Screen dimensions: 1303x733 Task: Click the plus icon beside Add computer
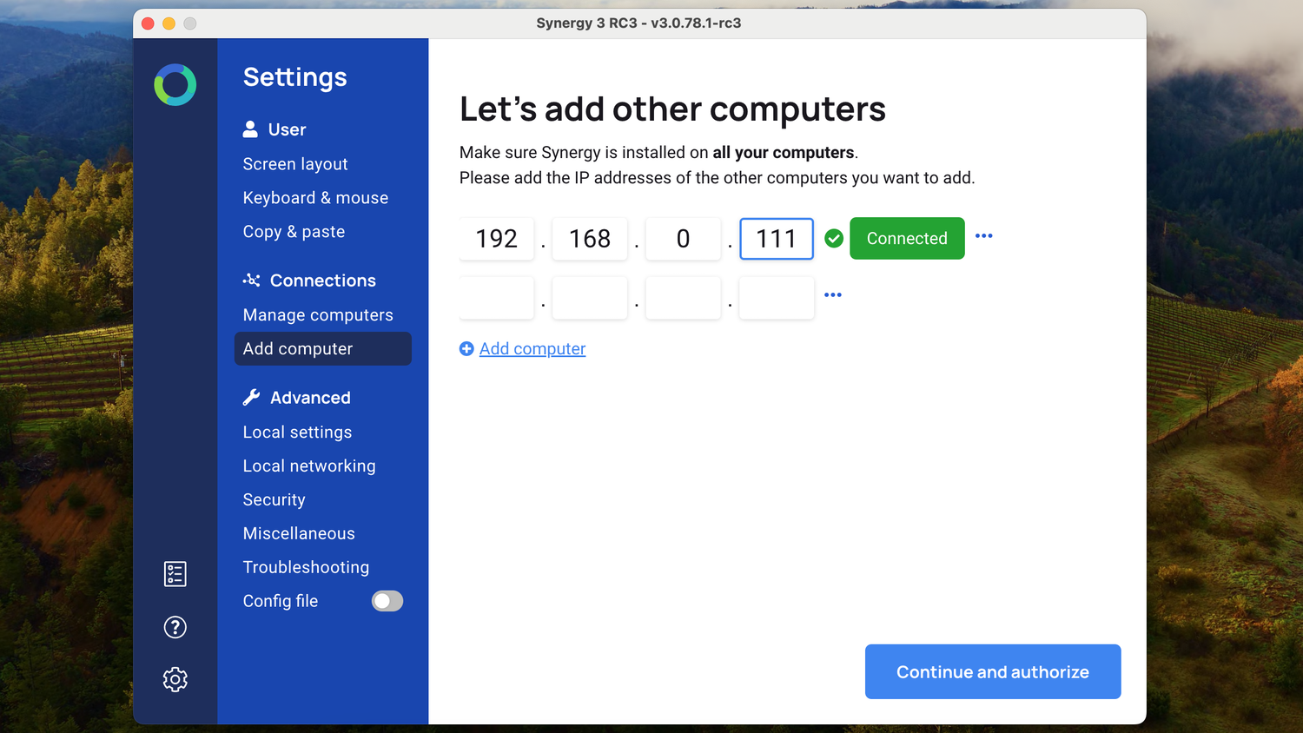tap(466, 348)
